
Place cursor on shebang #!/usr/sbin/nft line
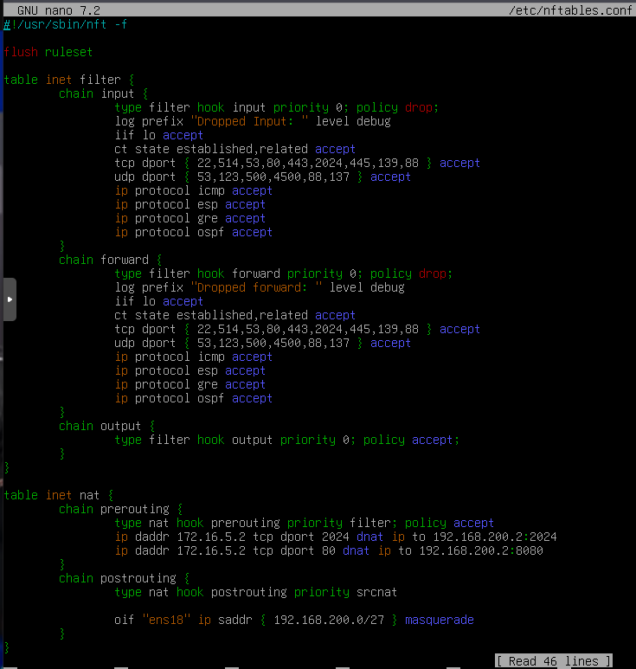click(66, 24)
